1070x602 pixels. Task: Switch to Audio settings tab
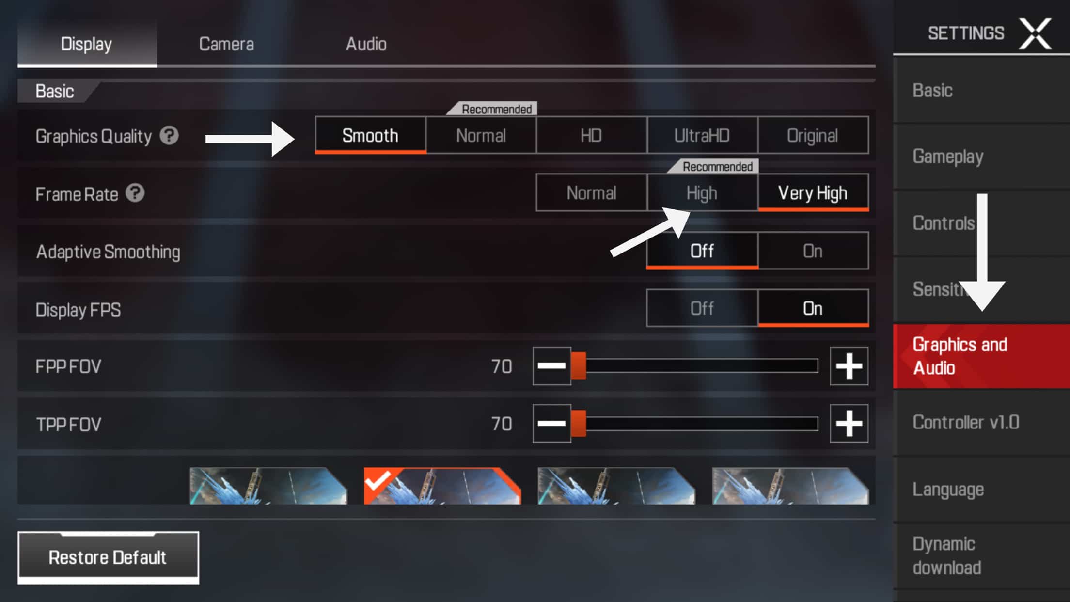pos(366,44)
